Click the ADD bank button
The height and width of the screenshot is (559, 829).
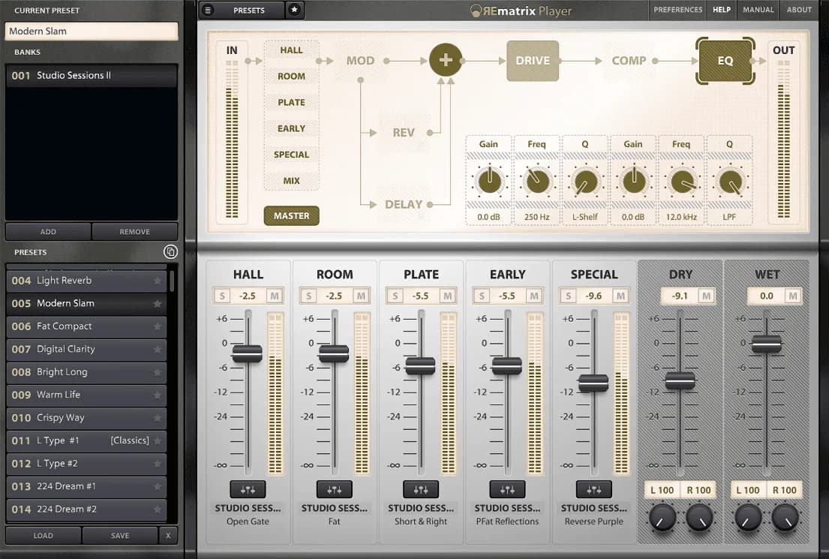(47, 231)
